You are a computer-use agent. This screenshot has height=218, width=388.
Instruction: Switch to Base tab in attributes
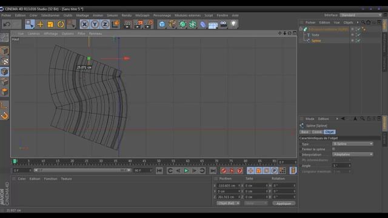coord(304,132)
